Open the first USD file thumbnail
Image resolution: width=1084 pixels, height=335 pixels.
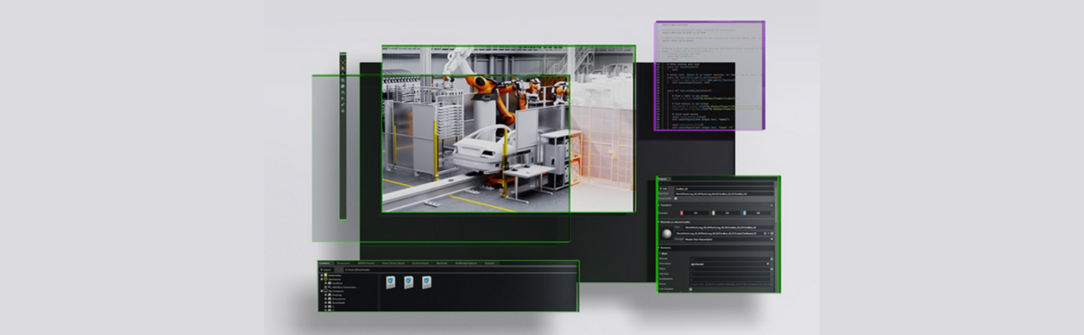pyautogui.click(x=391, y=282)
